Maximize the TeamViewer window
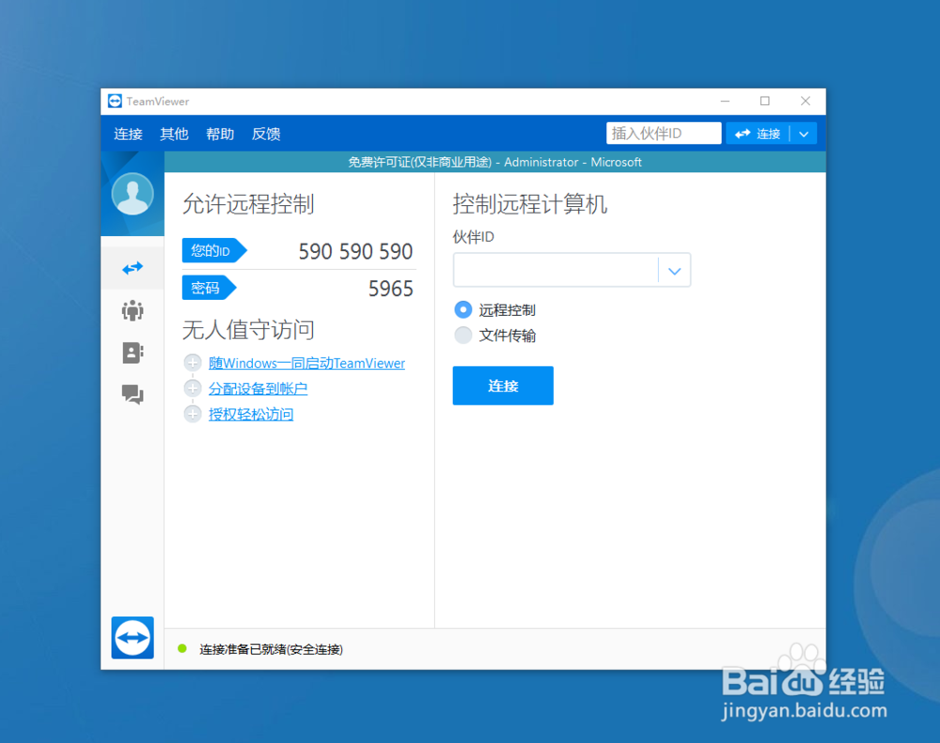 point(765,102)
